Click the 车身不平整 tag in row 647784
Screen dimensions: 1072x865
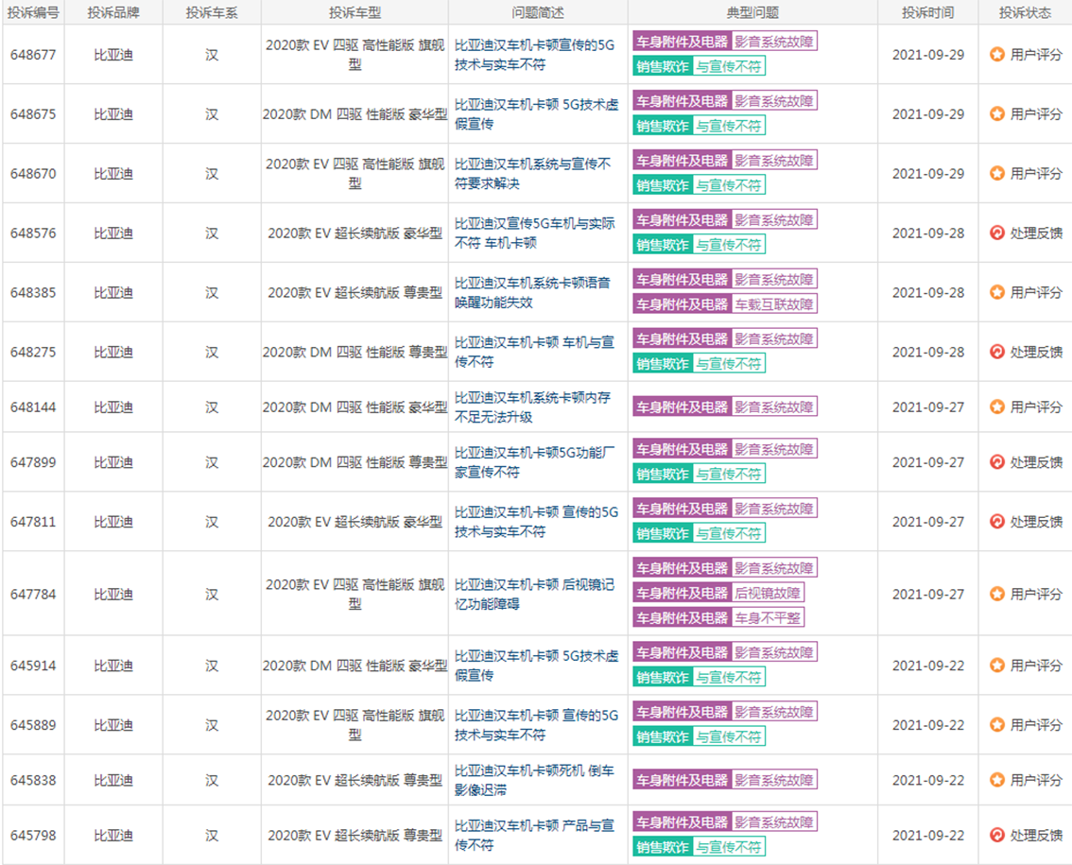click(x=767, y=618)
